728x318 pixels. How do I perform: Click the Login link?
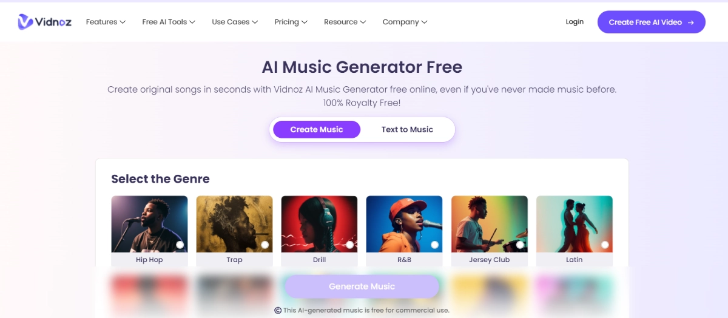coord(575,22)
